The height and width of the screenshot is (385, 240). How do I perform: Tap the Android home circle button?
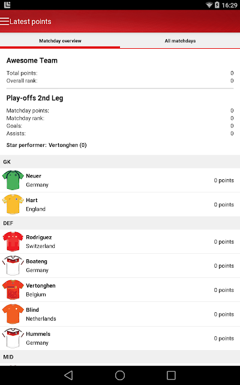[x=120, y=375]
